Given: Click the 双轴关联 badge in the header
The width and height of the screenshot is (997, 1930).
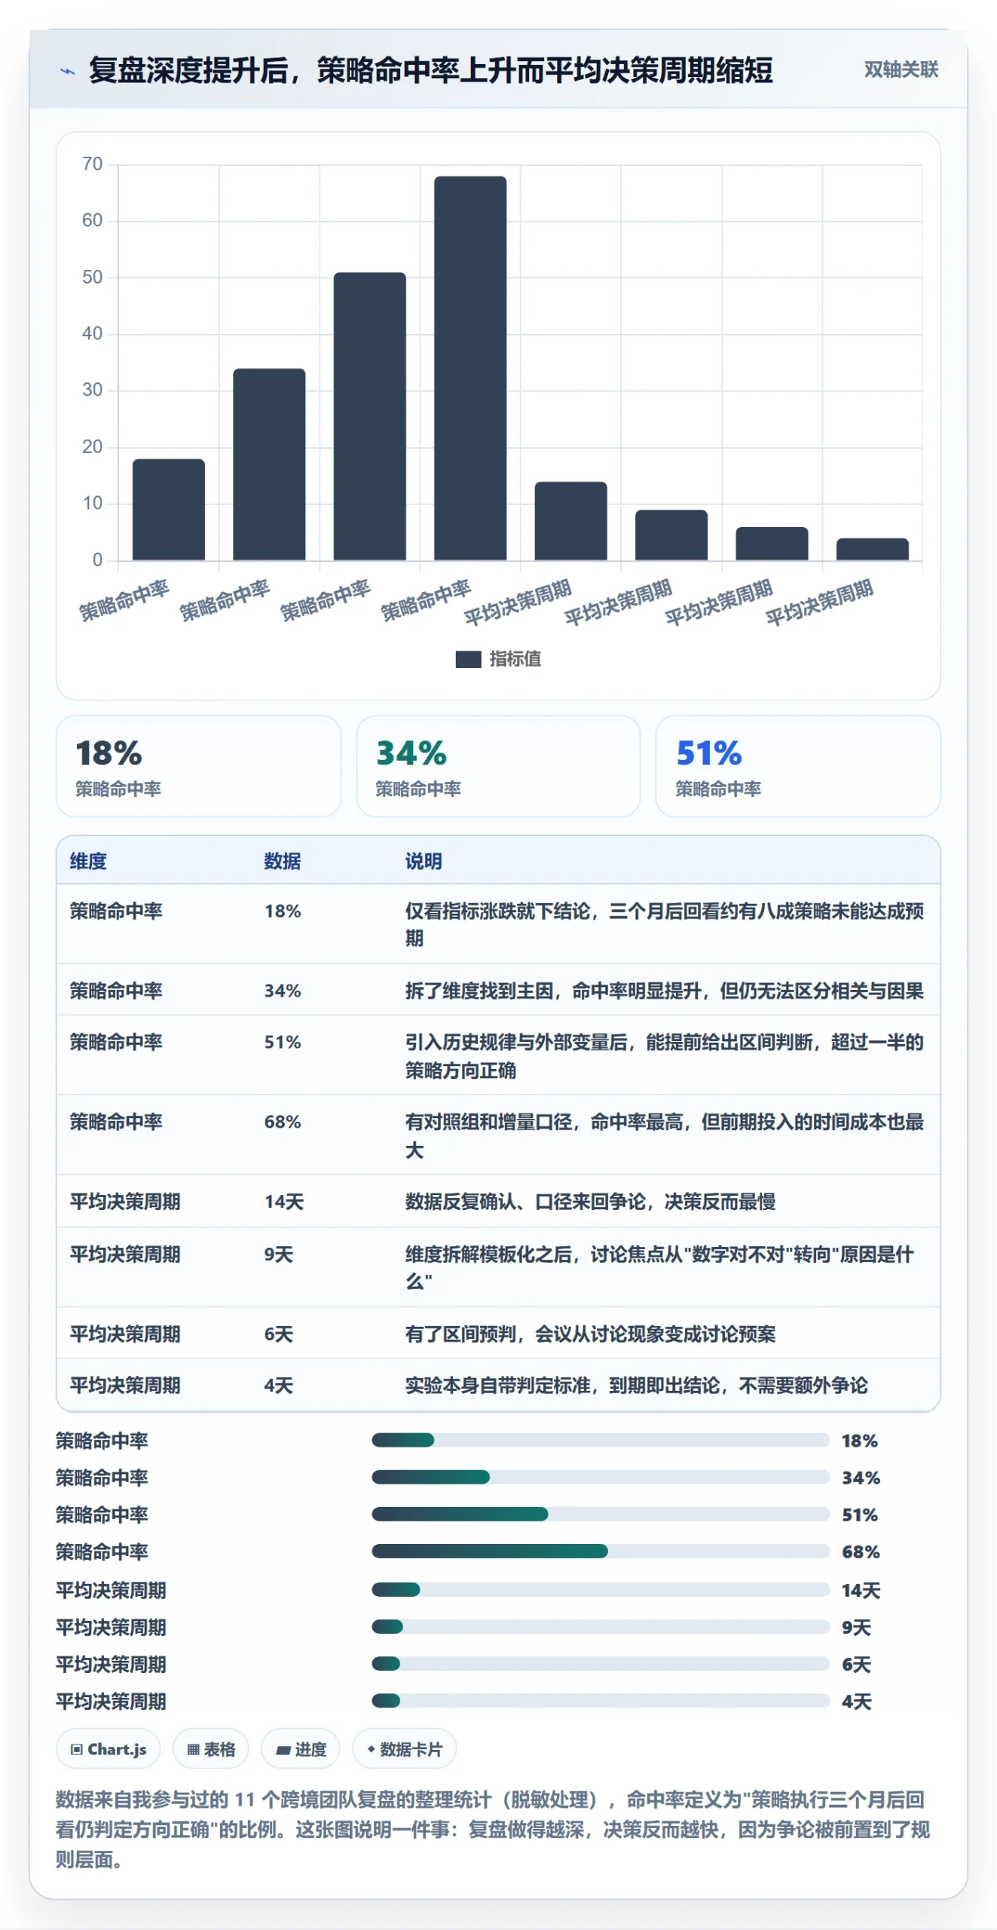Looking at the screenshot, I should coord(901,70).
